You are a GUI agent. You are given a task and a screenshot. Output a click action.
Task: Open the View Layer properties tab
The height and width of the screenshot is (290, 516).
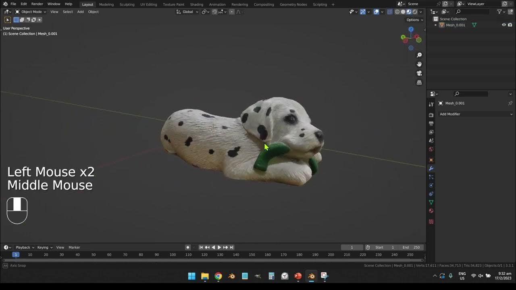tap(431, 132)
